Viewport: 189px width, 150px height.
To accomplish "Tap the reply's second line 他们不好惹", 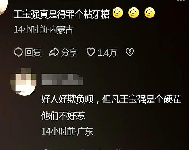I will pyautogui.click(x=63, y=116).
